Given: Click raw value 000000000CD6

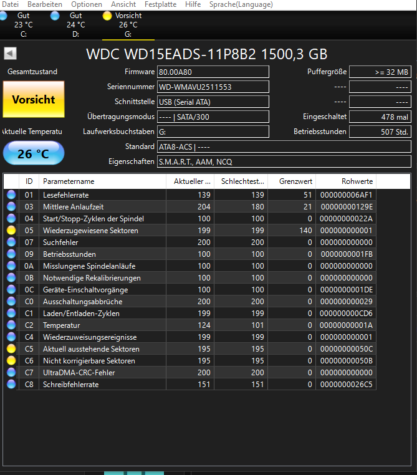Looking at the screenshot, I should [x=347, y=314].
